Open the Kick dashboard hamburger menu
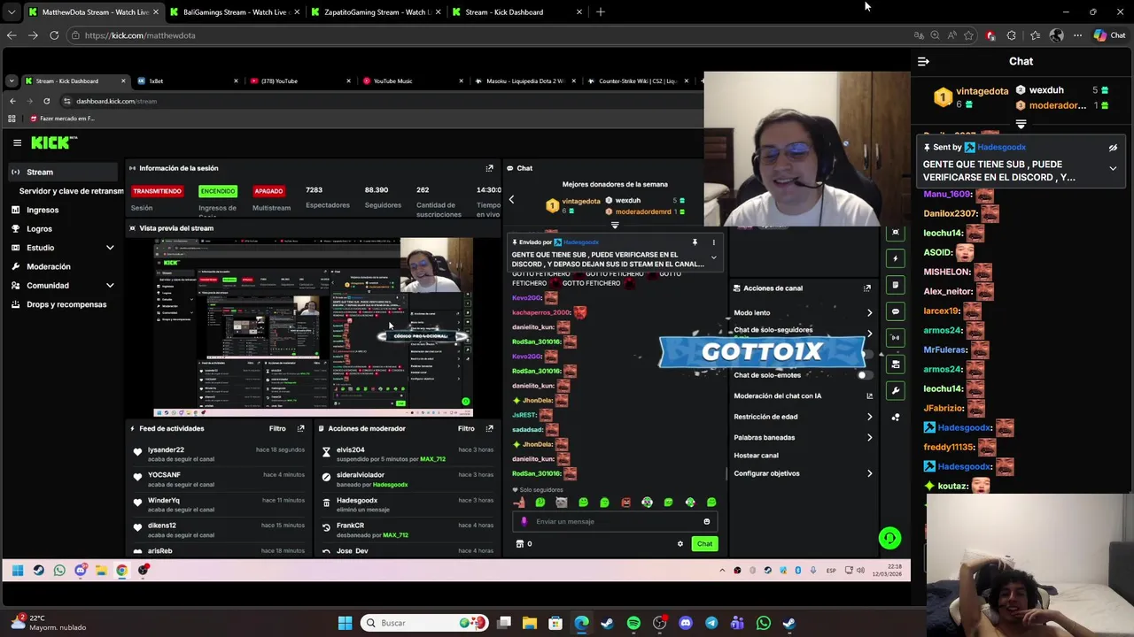Screen dimensions: 1134x637 click(x=17, y=142)
